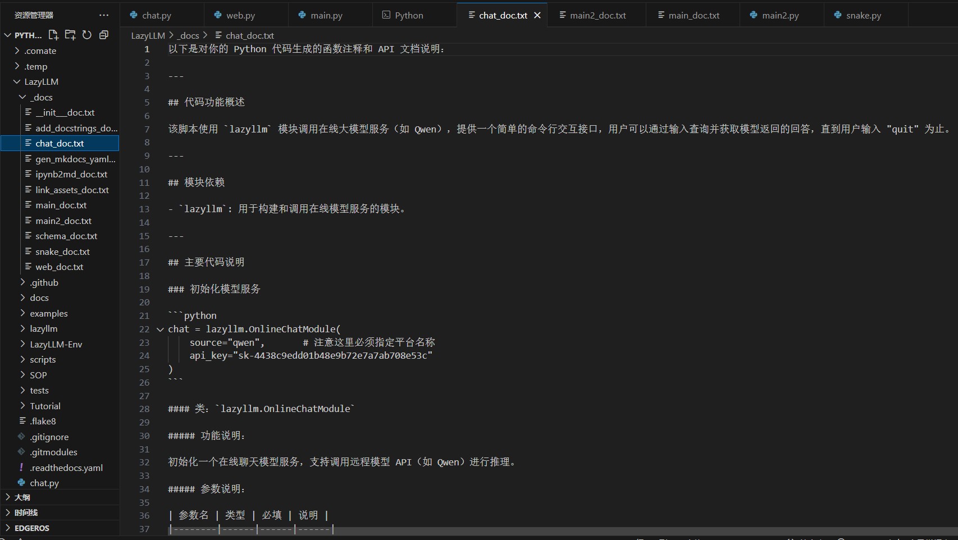The height and width of the screenshot is (540, 958).
Task: Click the 资源管理器 explorer panel title
Action: tap(34, 15)
